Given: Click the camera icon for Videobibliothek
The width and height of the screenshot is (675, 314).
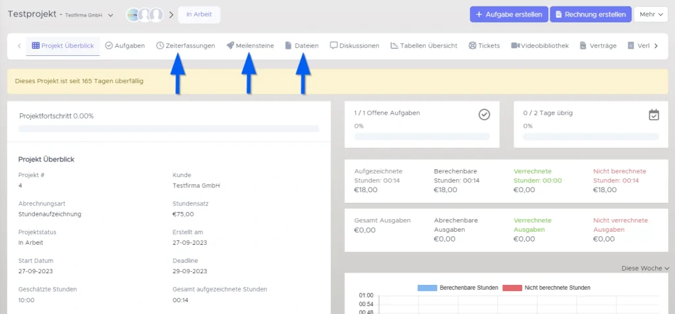Looking at the screenshot, I should (515, 46).
